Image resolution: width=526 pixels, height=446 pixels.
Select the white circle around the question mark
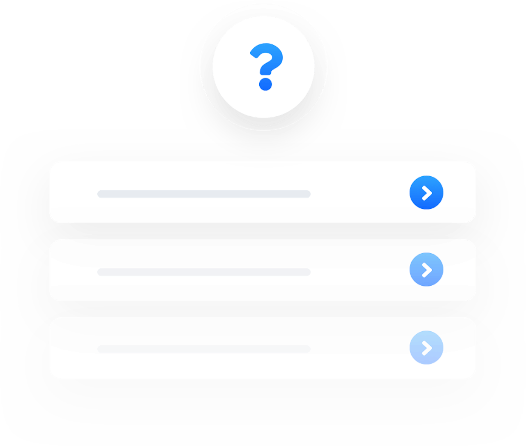pyautogui.click(x=263, y=67)
